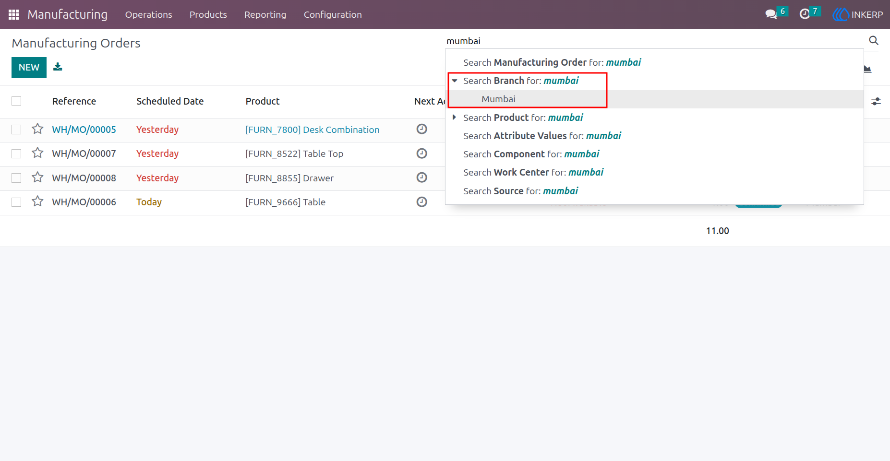
Task: Open the Configuration menu
Action: 333,14
